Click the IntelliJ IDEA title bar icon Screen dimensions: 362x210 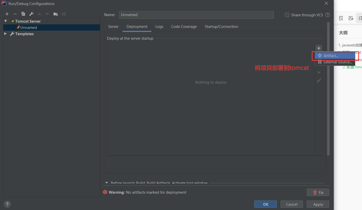(4, 4)
